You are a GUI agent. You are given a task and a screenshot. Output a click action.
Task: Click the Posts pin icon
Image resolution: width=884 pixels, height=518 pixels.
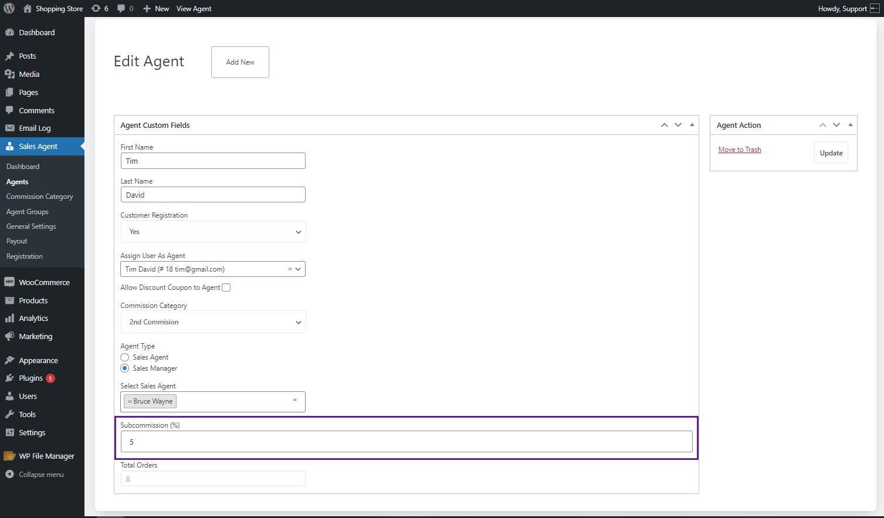(9, 56)
